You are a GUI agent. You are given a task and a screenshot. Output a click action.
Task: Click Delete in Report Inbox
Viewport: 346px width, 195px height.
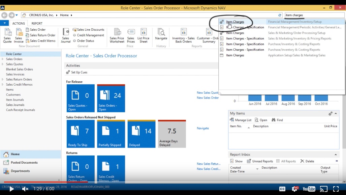pos(307,161)
